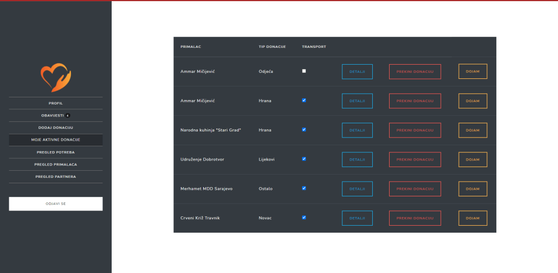Leave Dojam for Lijekovi donation

[x=472, y=159]
